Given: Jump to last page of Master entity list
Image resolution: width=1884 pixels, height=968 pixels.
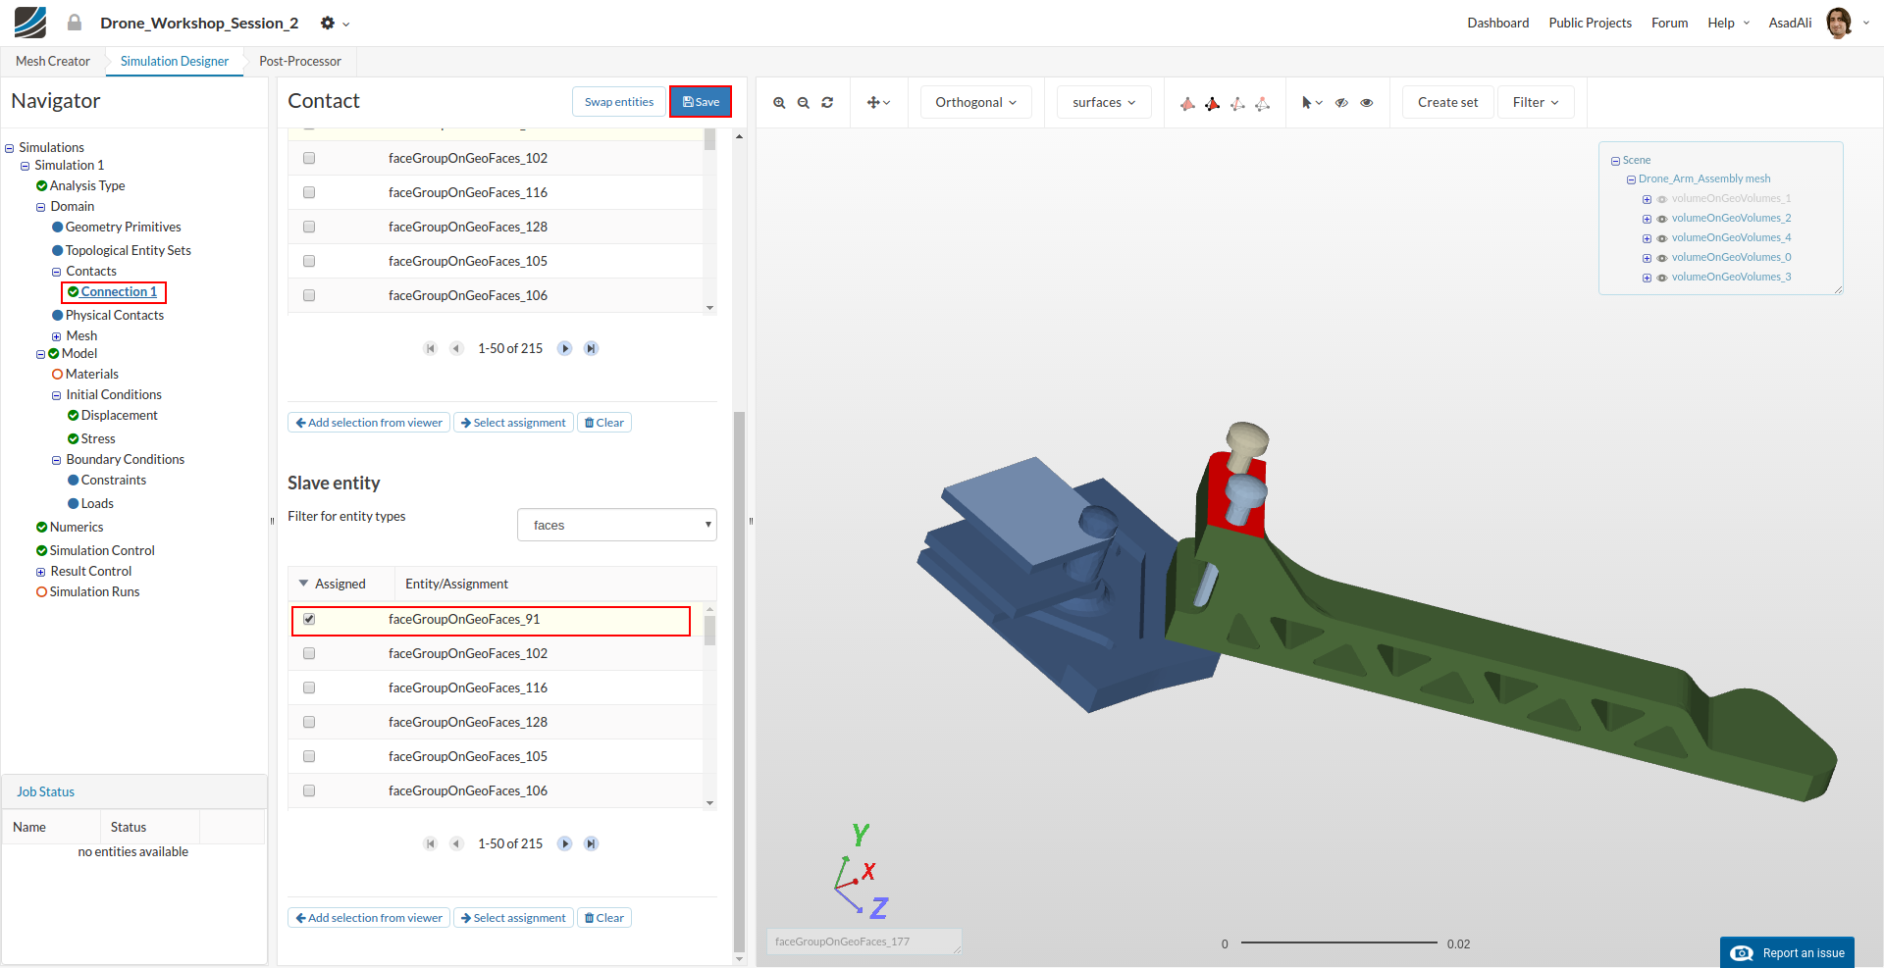Looking at the screenshot, I should 591,348.
